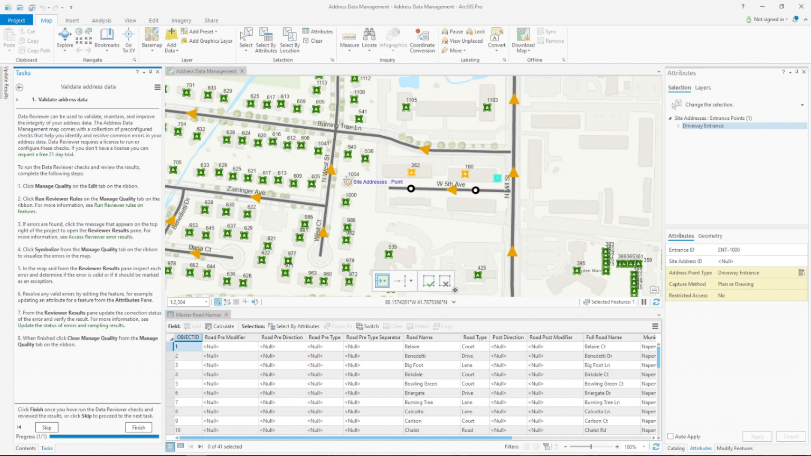Switch to the Layers tab in Attributes pane
Image resolution: width=811 pixels, height=456 pixels.
point(703,88)
